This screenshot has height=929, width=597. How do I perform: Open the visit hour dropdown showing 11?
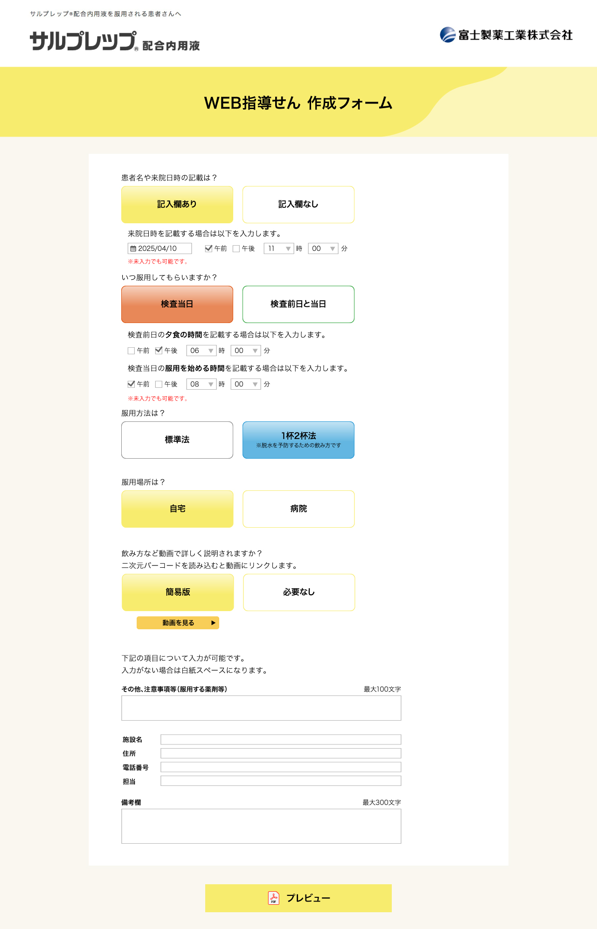click(279, 248)
